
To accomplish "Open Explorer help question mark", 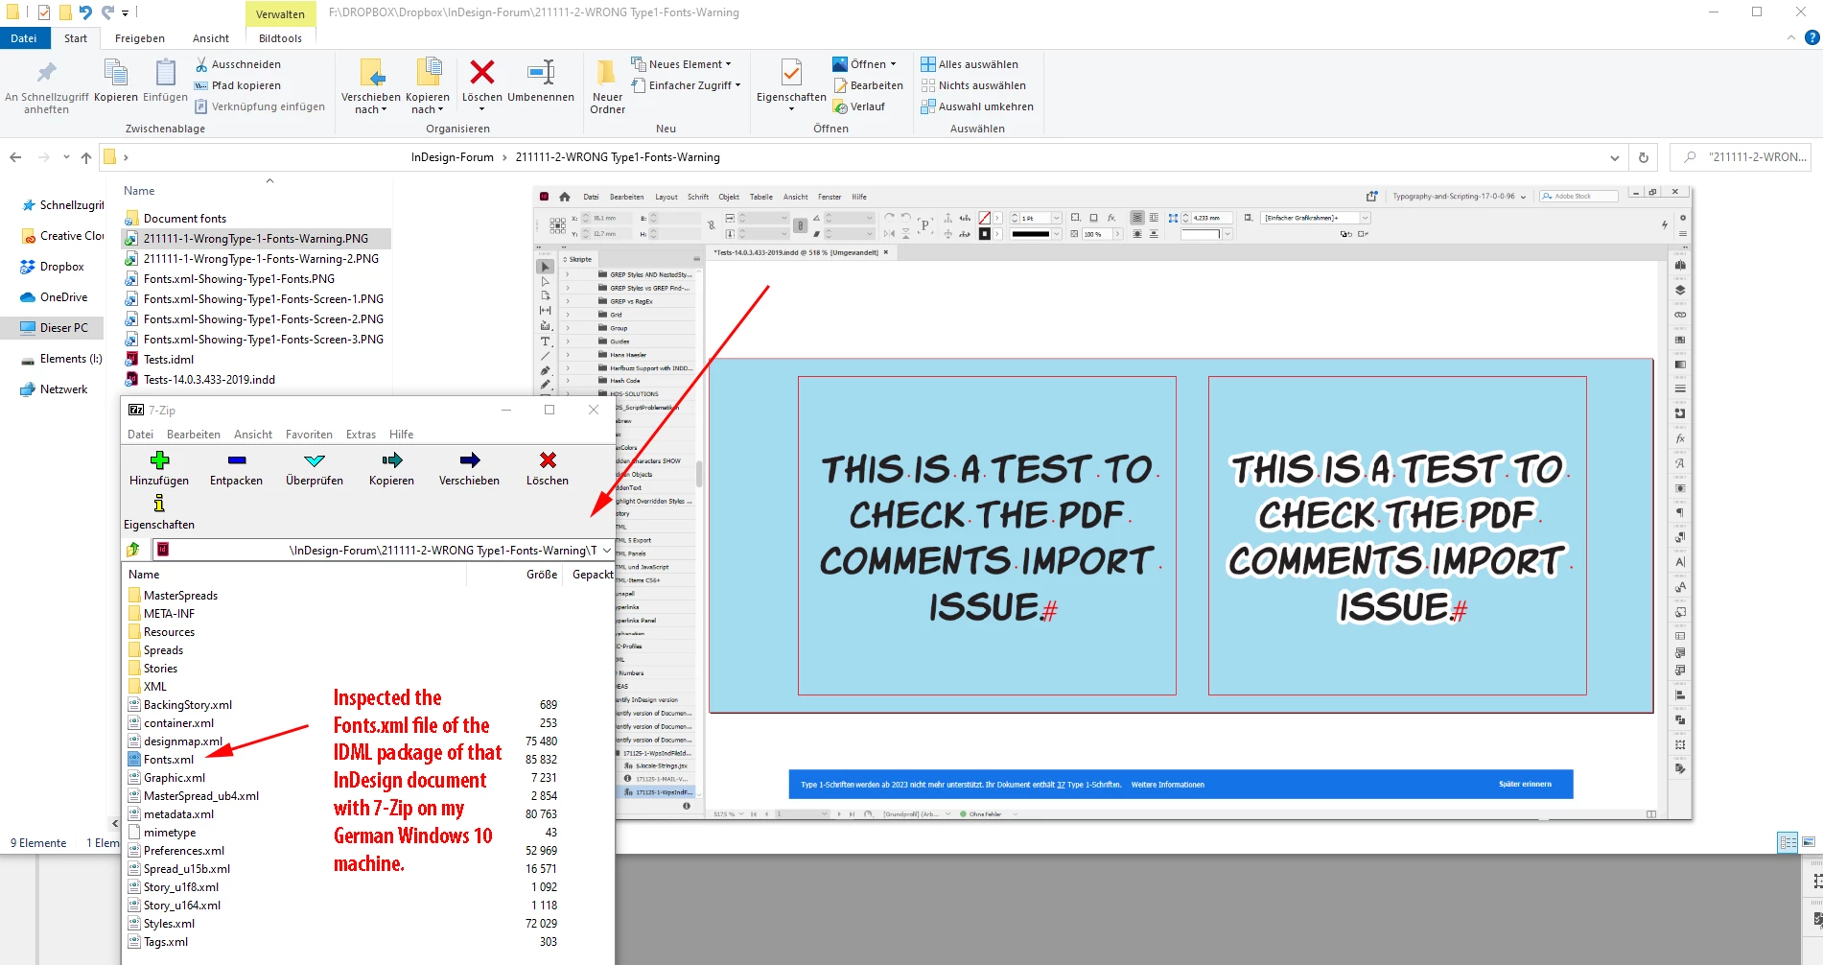I will pyautogui.click(x=1811, y=38).
